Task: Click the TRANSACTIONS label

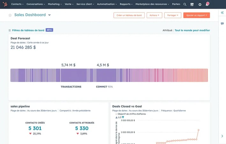Action: 71,87
